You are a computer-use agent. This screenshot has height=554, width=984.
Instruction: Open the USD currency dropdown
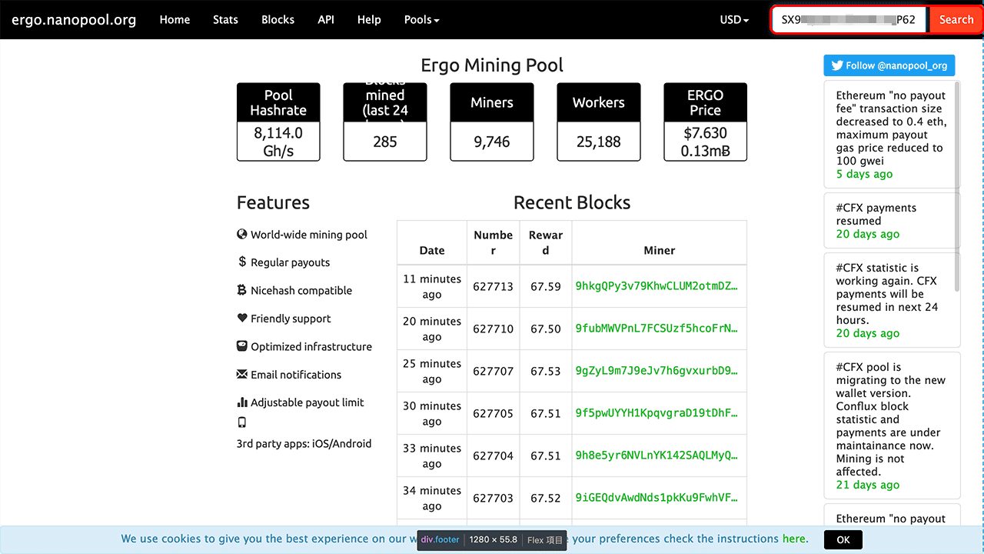coord(733,20)
